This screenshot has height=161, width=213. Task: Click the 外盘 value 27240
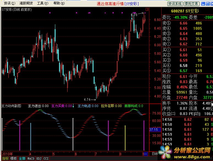[x=182, y=97]
